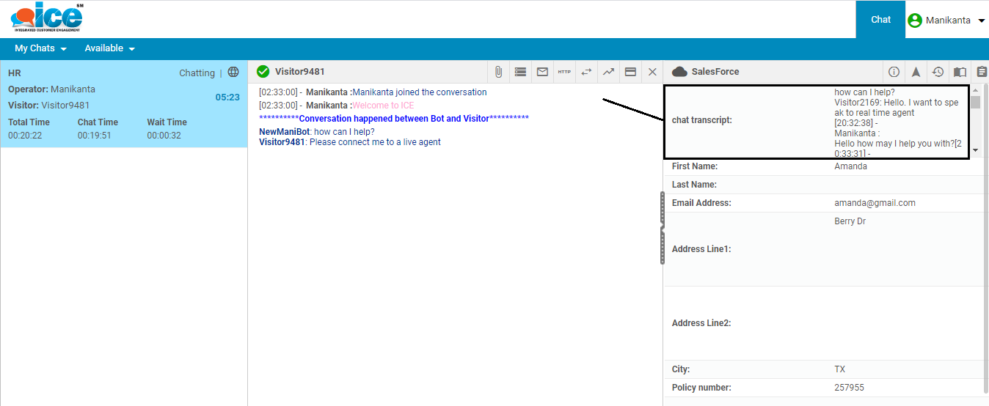Click the globe icon beside Chatting
The width and height of the screenshot is (989, 406).
click(x=233, y=73)
